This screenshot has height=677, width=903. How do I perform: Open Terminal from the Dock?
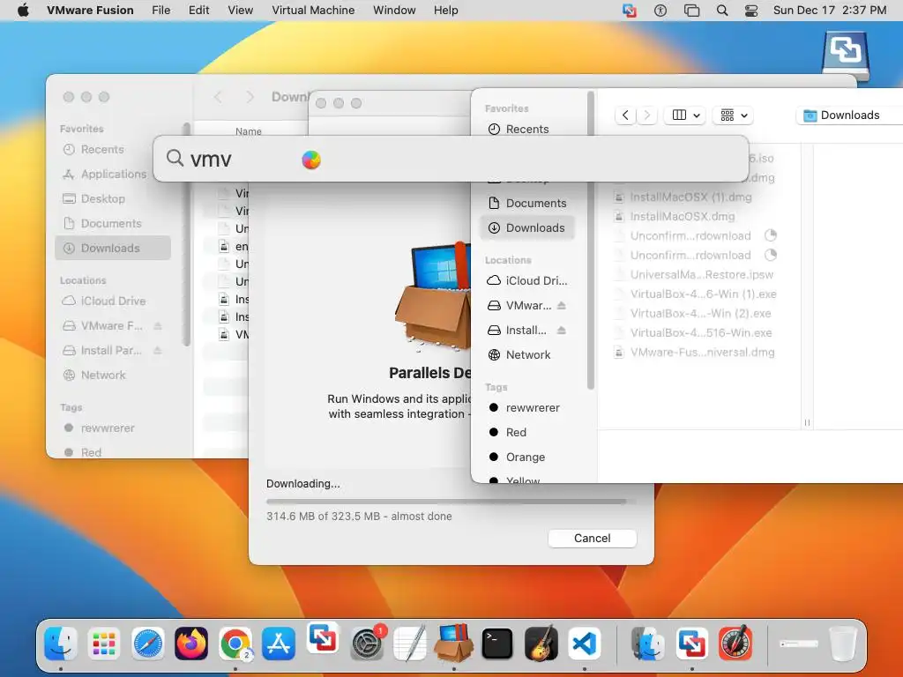pos(497,643)
